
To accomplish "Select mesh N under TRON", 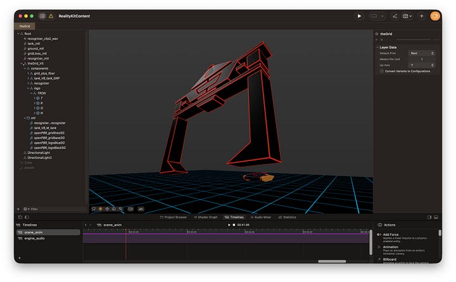I will click(x=42, y=113).
